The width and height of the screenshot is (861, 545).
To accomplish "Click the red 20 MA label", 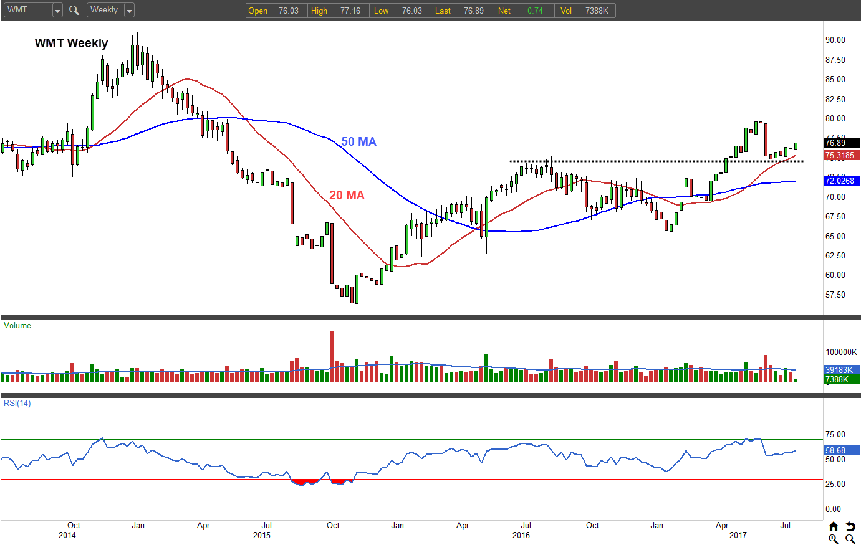I will [347, 195].
